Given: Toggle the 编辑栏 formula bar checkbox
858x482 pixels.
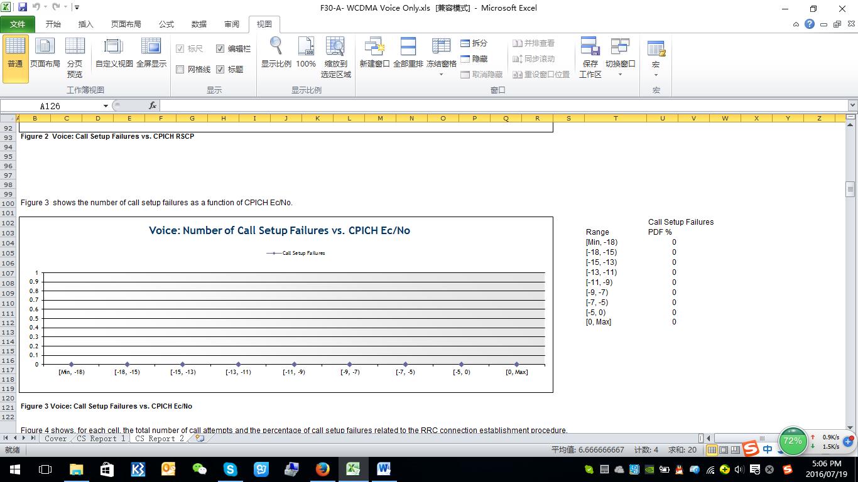Looking at the screenshot, I should tap(220, 48).
